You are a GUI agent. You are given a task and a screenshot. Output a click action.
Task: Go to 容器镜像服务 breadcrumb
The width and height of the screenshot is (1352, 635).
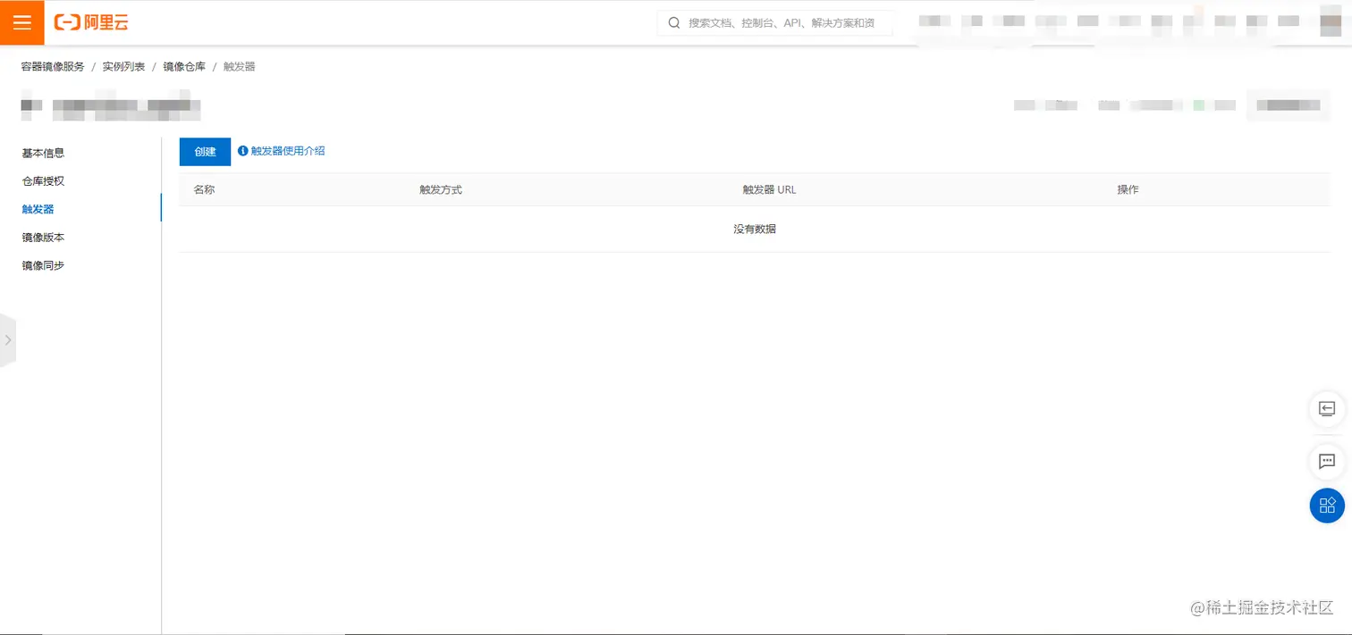(53, 67)
